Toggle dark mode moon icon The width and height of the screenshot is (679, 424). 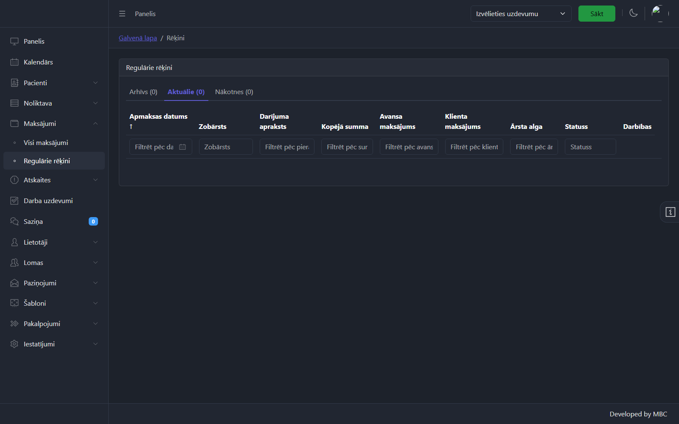(634, 13)
